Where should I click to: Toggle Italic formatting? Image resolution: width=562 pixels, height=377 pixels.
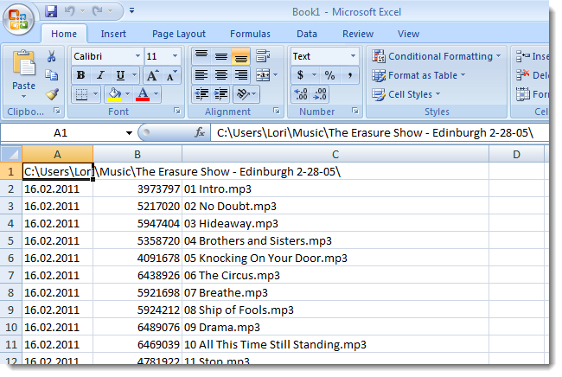coord(100,75)
